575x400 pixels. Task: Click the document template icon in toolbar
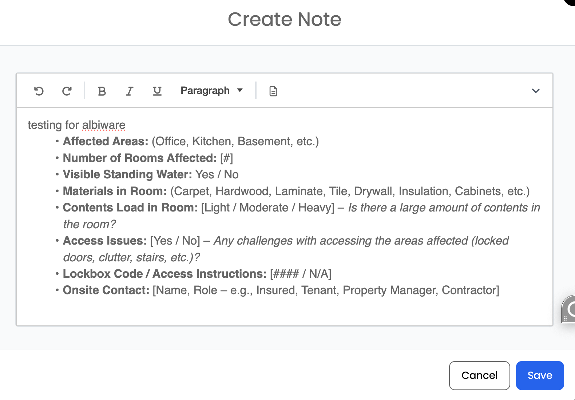[x=273, y=91]
